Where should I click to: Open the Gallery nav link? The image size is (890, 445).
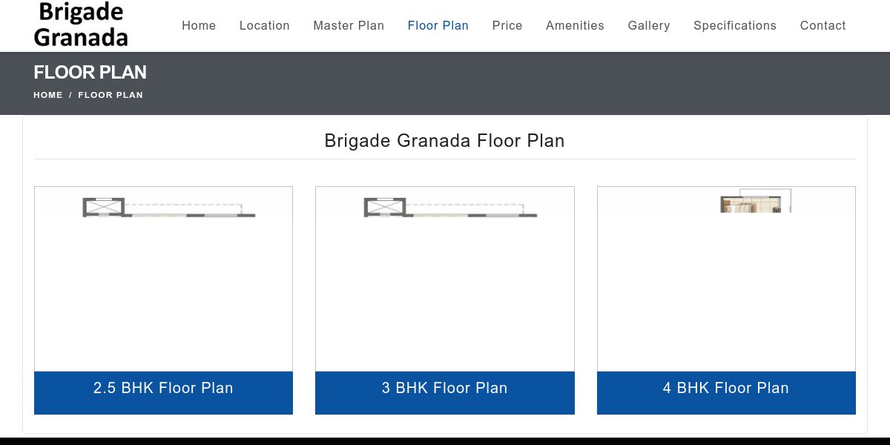[x=649, y=25]
